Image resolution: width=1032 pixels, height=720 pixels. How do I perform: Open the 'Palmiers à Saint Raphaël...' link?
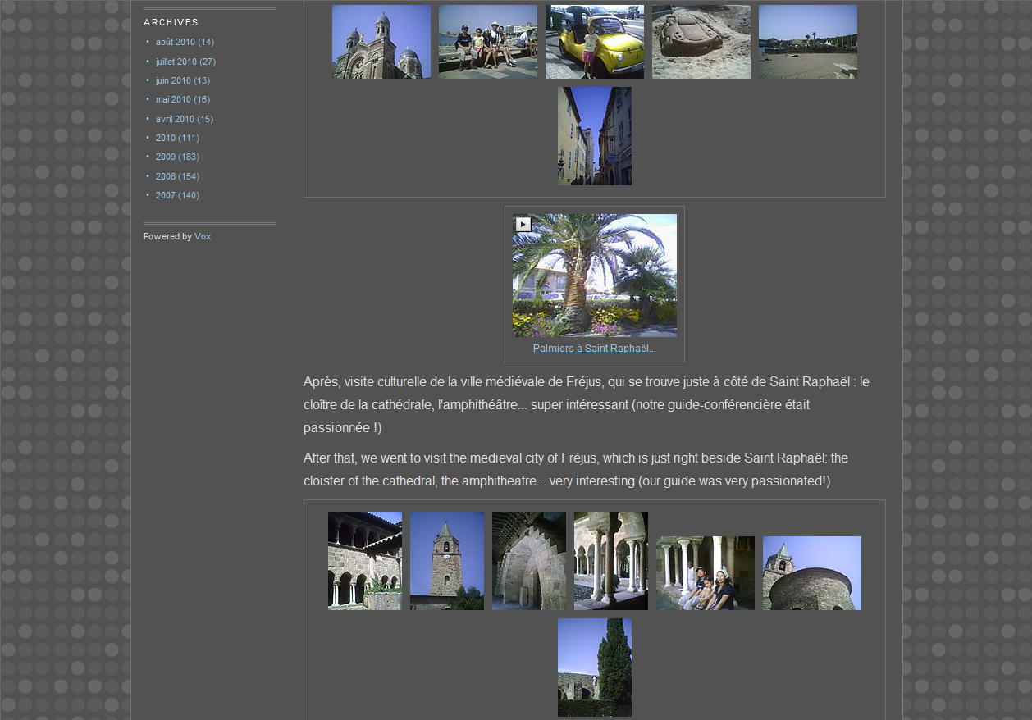pos(594,349)
